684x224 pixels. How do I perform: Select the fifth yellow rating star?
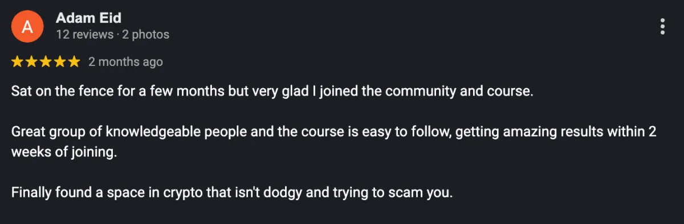[x=74, y=62]
